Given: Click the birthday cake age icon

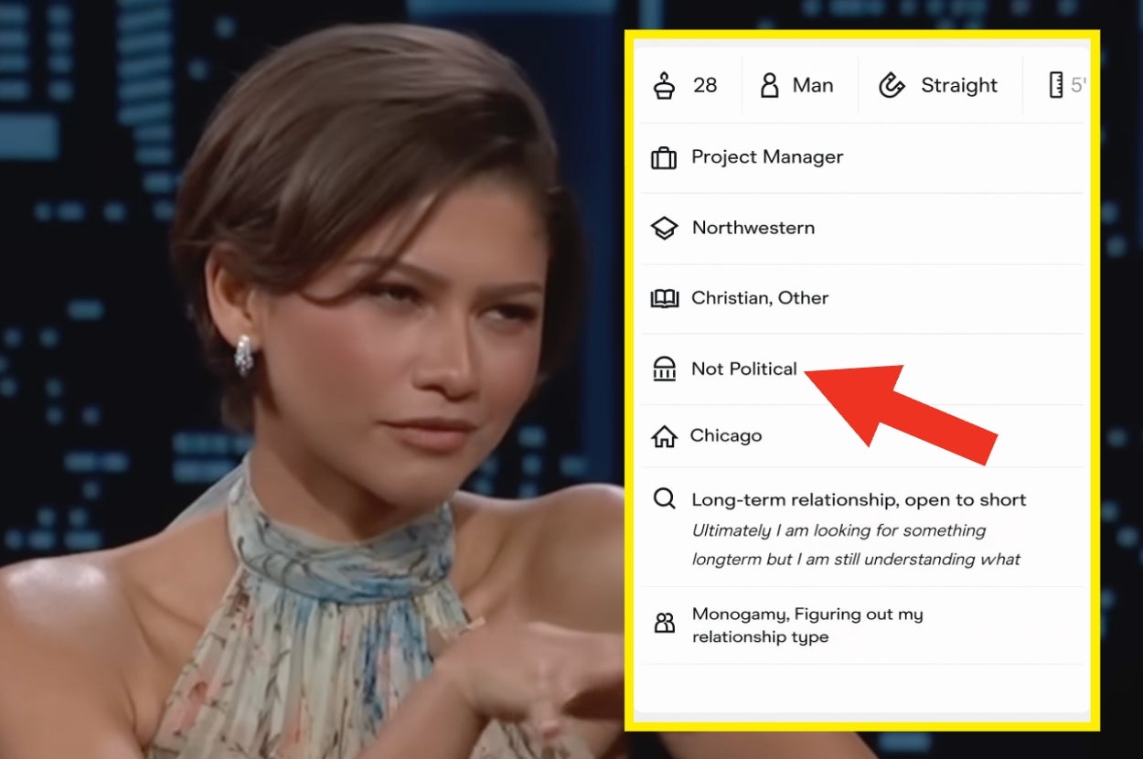Looking at the screenshot, I should tap(664, 86).
